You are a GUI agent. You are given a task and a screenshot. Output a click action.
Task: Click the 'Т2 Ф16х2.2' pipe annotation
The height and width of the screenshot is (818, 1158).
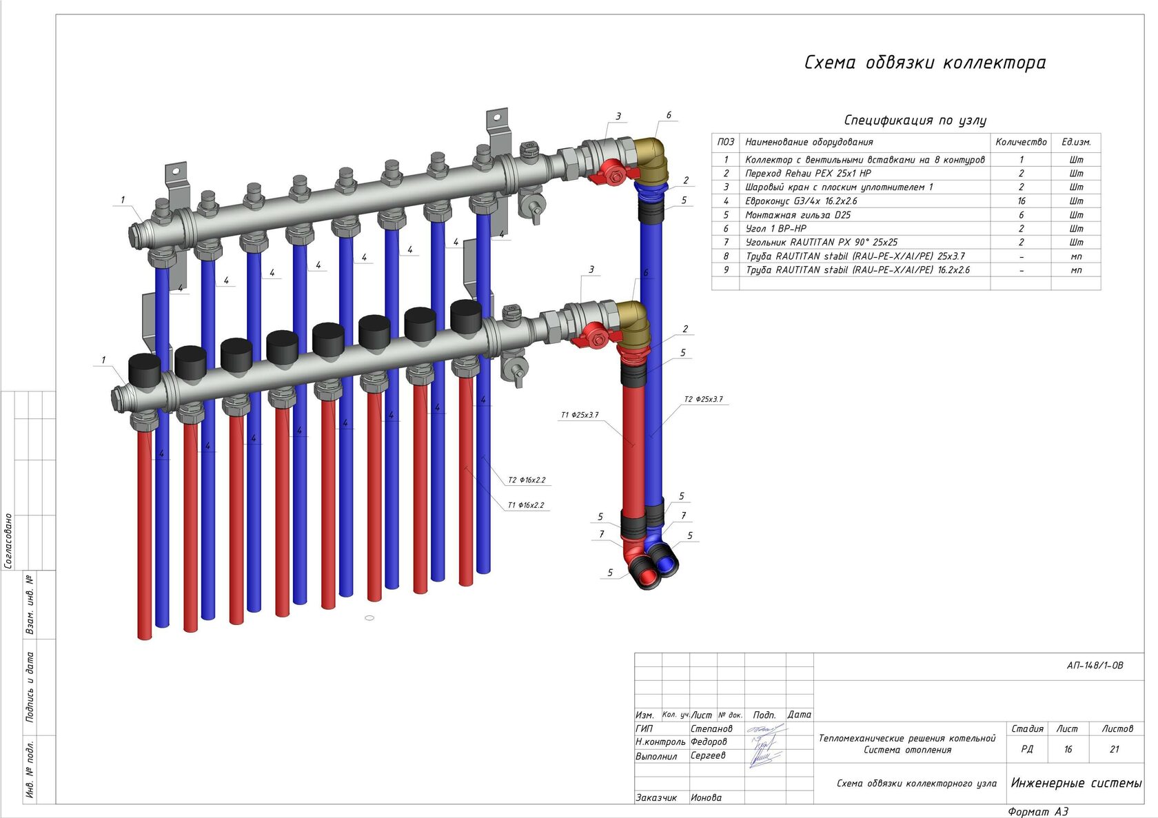tap(527, 480)
